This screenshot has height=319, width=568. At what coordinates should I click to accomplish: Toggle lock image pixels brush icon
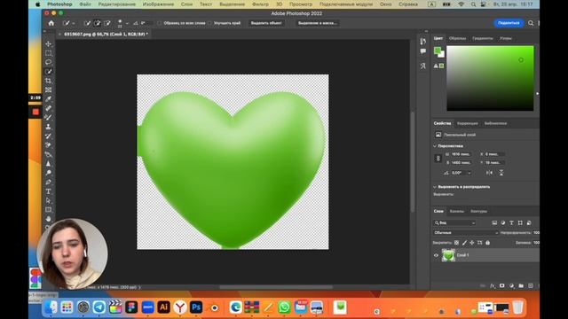pos(464,243)
